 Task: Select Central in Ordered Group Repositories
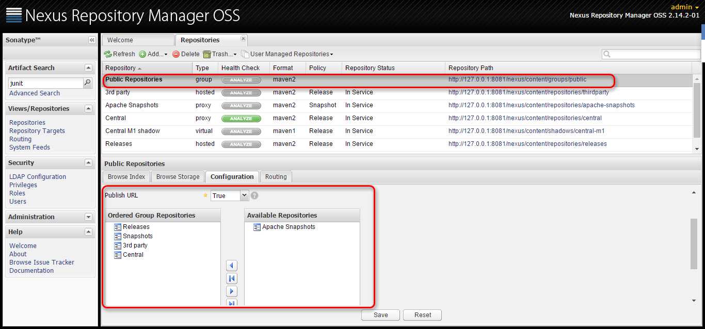click(133, 255)
